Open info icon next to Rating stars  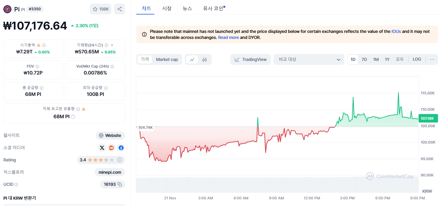pos(120,160)
